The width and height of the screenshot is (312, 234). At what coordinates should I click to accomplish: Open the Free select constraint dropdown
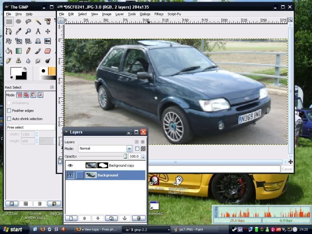pos(31,127)
